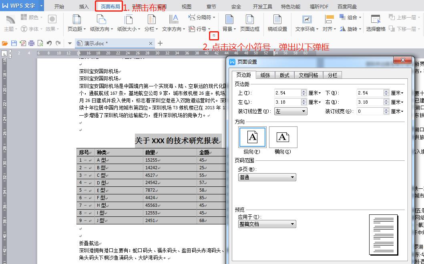Screen dimensions: 424x264
Task: Open the 文字方向 text direction tool
Action: [173, 23]
